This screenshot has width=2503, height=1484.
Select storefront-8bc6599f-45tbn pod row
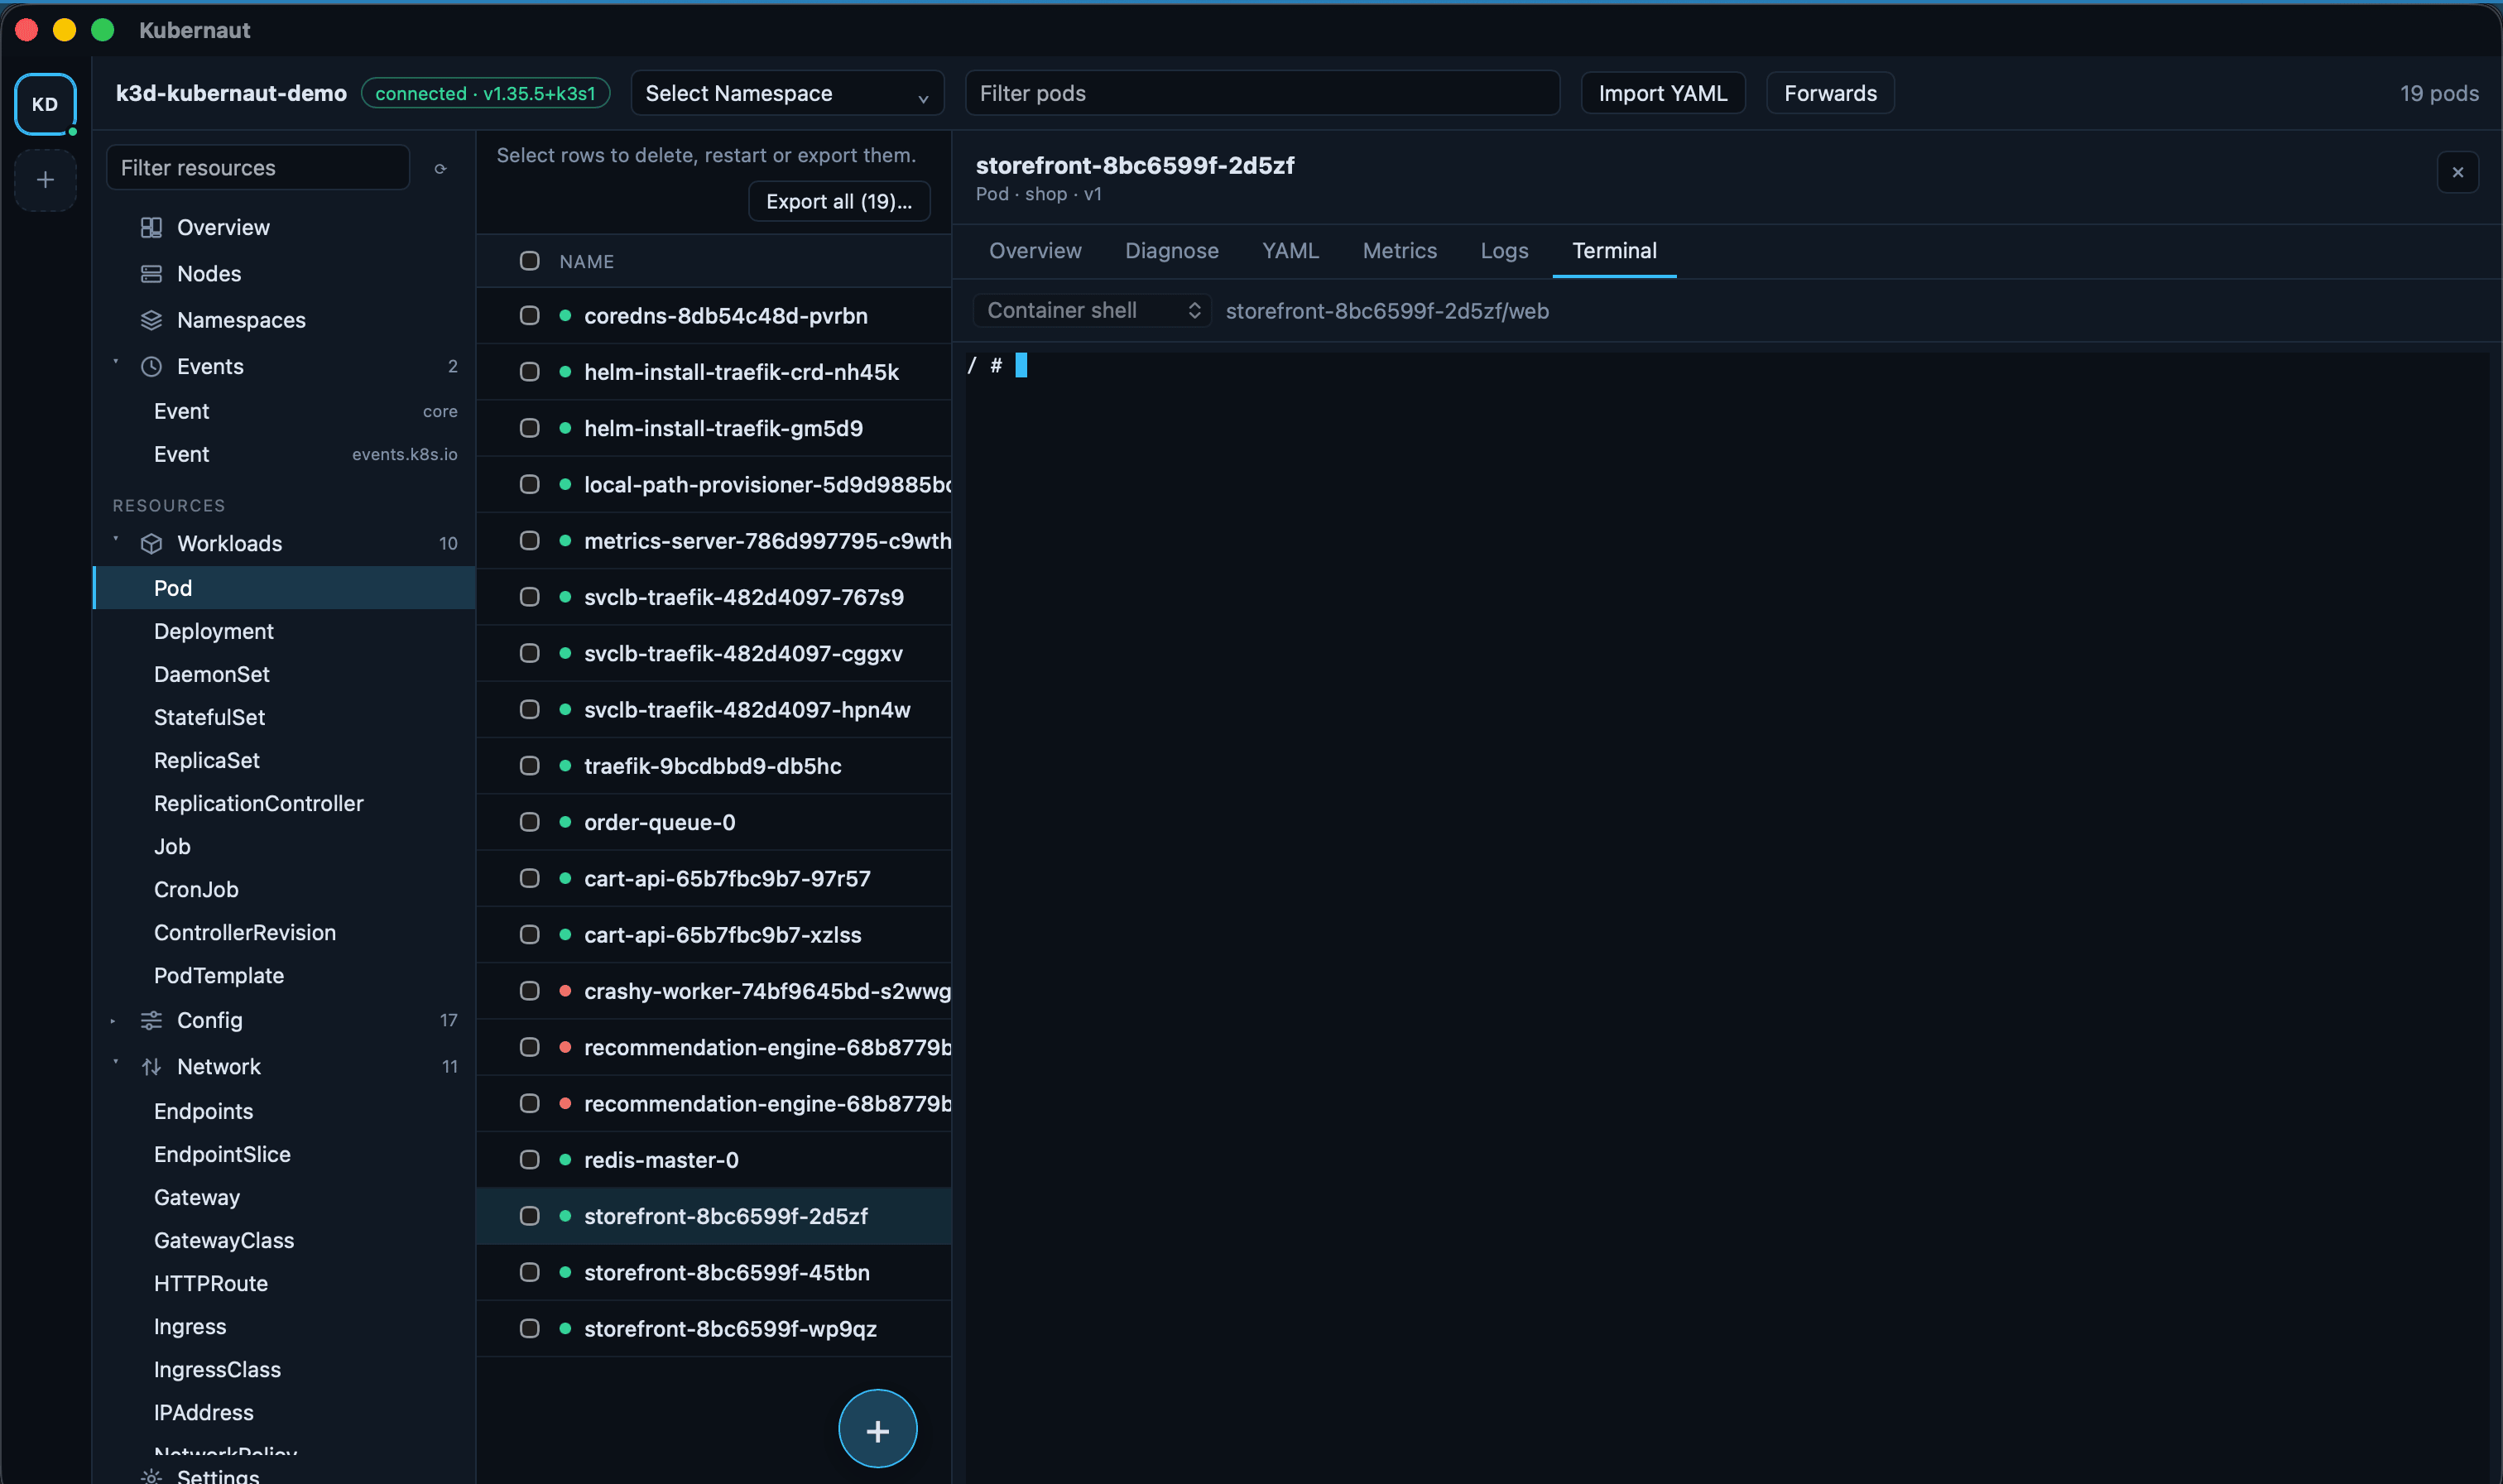coord(714,1272)
